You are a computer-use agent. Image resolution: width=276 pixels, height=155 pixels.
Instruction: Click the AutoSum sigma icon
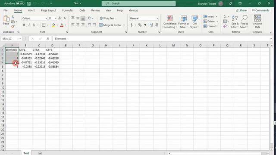click(225, 16)
